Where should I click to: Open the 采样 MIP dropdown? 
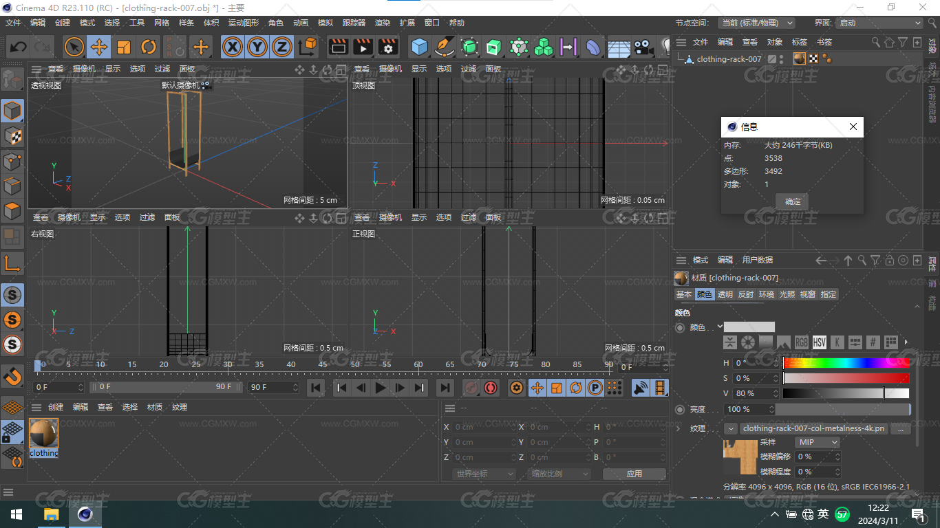tap(817, 442)
